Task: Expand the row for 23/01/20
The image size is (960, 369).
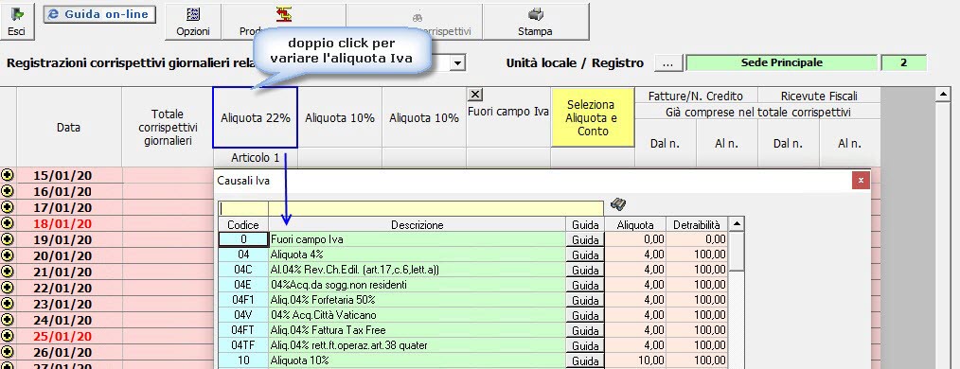Action: coord(8,304)
